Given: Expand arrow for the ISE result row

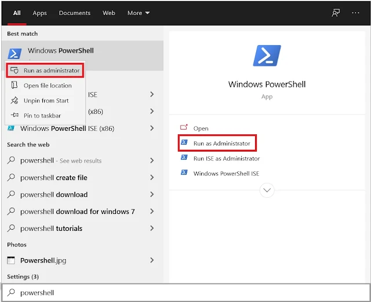Looking at the screenshot, I should [152, 94].
